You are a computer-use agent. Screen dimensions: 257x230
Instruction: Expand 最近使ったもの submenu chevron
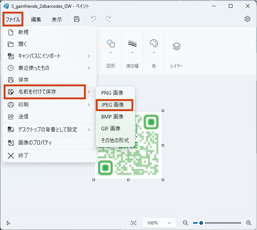[89, 68]
